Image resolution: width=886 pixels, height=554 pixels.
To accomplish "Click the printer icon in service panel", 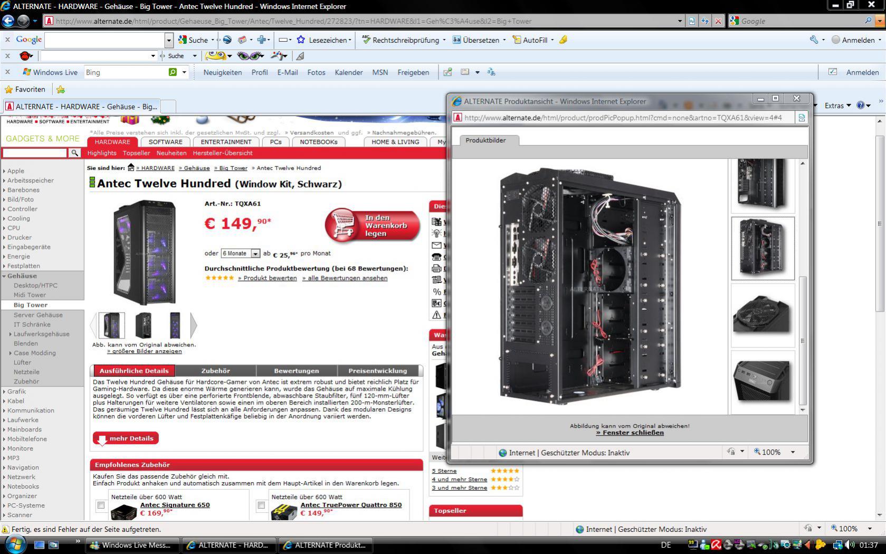I will coord(436,268).
